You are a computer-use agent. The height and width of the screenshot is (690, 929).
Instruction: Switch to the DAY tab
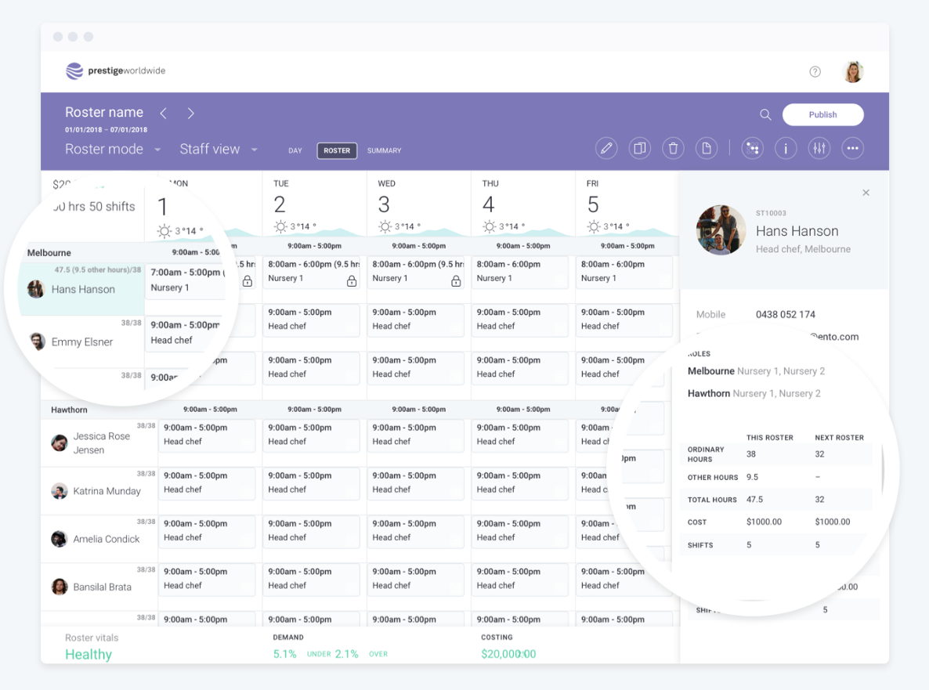tap(295, 151)
